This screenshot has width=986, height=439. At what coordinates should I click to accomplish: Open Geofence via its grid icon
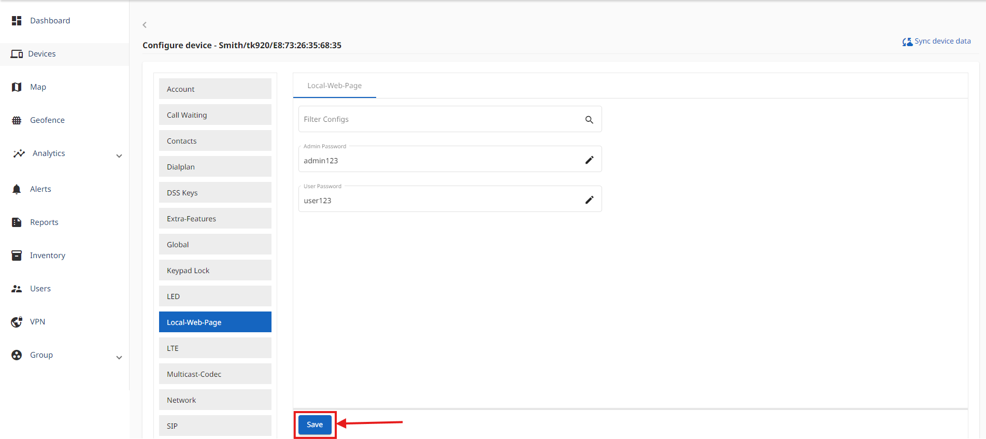(x=17, y=120)
